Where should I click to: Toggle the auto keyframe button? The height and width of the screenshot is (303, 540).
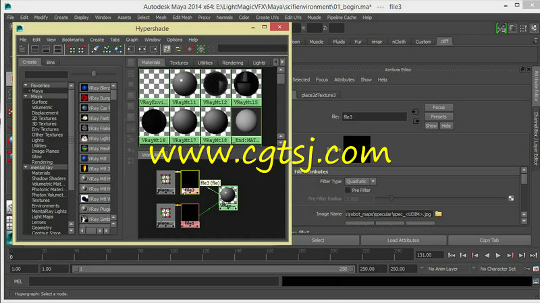tap(527, 269)
